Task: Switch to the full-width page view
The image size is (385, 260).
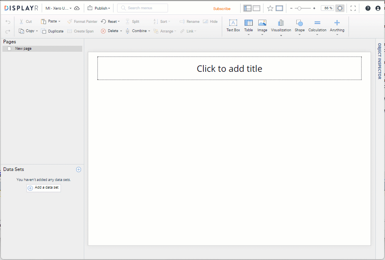Action: [x=256, y=8]
